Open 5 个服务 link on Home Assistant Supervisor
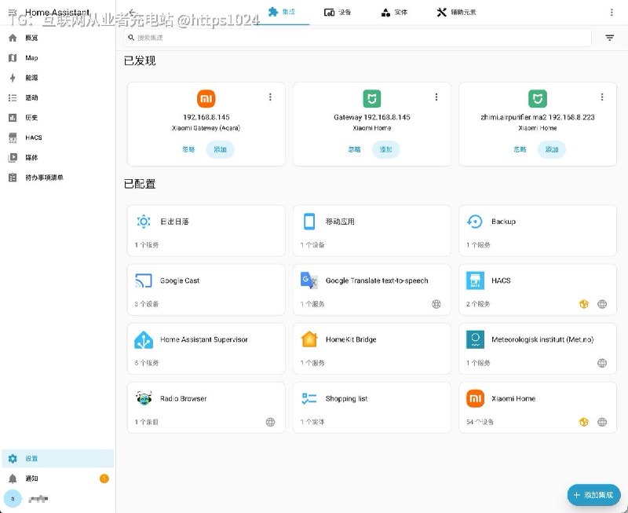Image resolution: width=628 pixels, height=513 pixels. pos(147,363)
